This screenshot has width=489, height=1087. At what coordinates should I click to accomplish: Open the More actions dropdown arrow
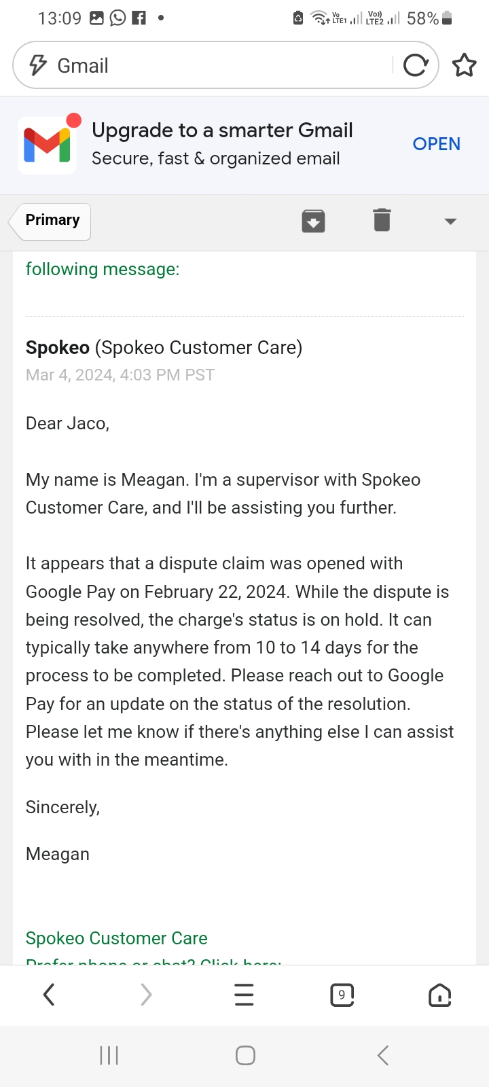(x=450, y=221)
